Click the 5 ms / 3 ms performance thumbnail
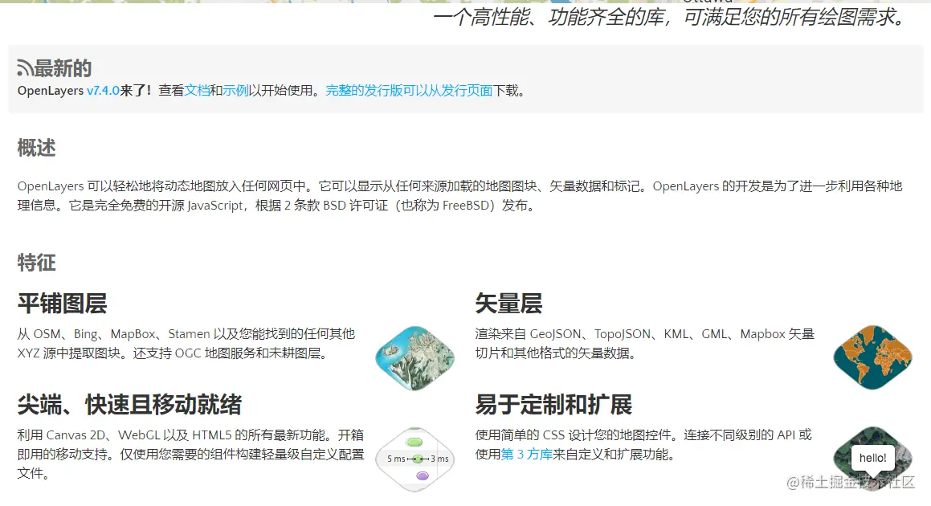This screenshot has height=506, width=931. [415, 459]
